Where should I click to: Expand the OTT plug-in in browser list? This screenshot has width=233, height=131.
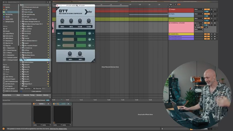(x=21, y=60)
